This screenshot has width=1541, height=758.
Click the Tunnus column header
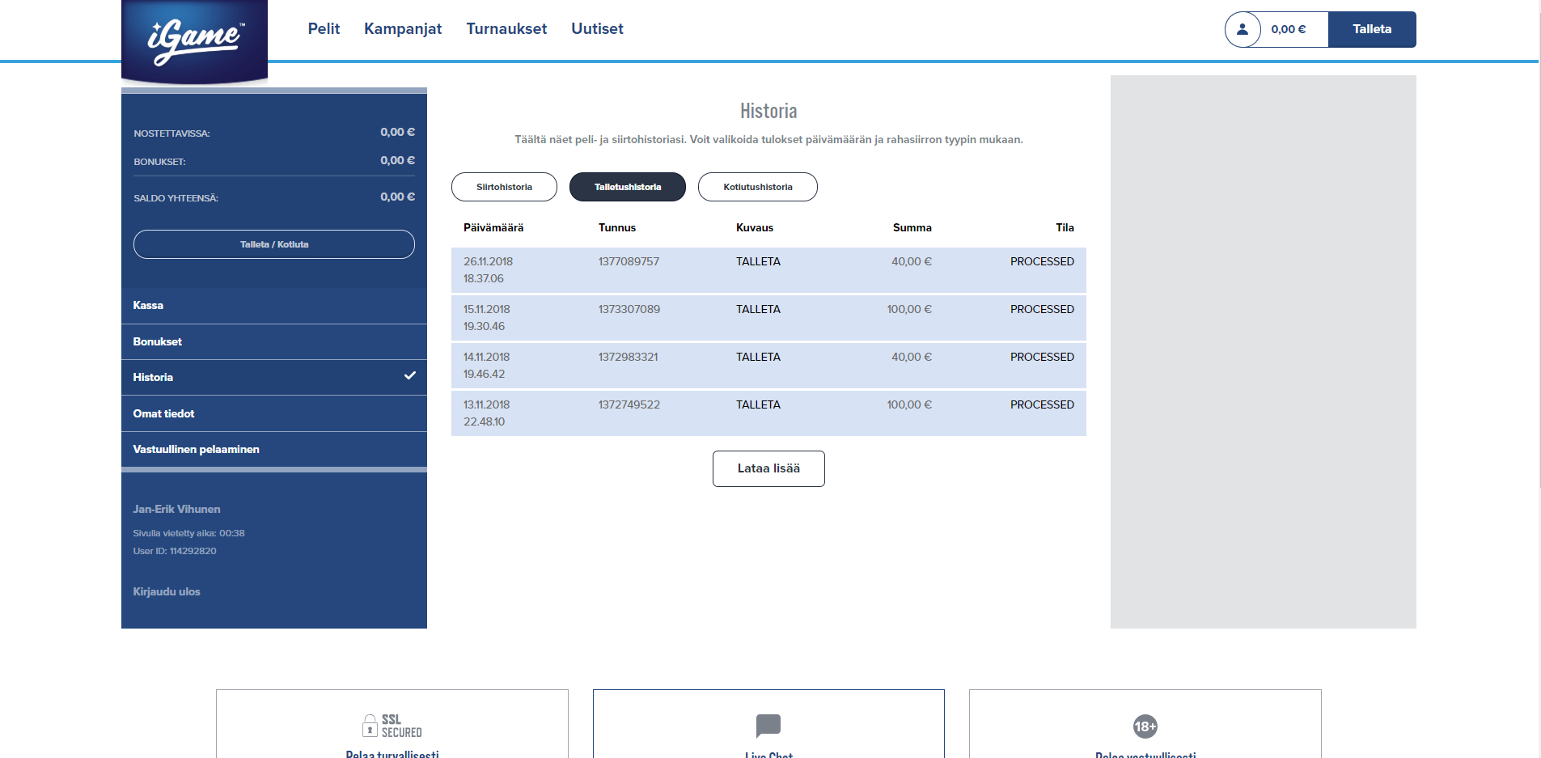617,227
